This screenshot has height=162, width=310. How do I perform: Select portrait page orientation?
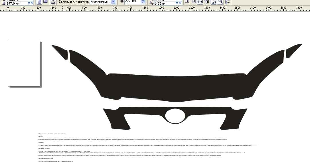point(39,2)
